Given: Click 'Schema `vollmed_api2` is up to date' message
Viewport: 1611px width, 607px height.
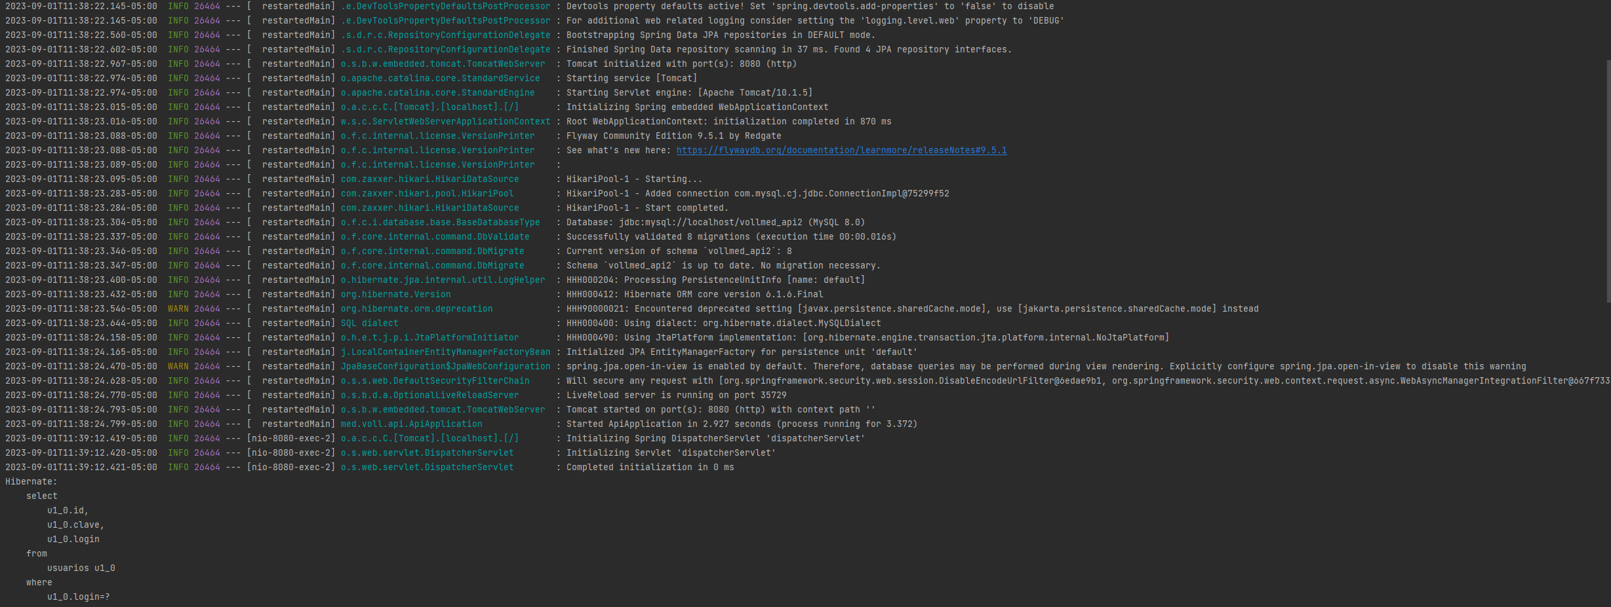Looking at the screenshot, I should (x=723, y=266).
